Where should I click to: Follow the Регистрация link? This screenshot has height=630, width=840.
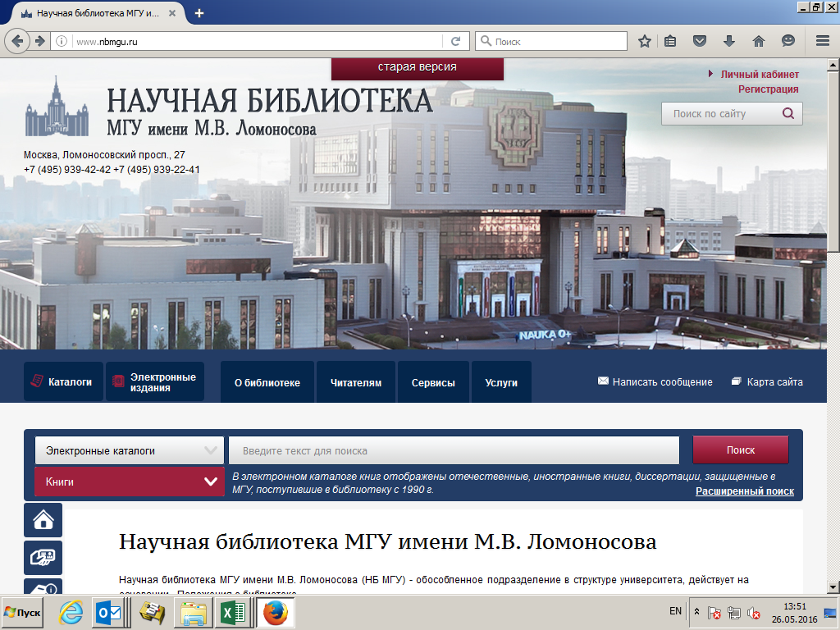coord(768,89)
